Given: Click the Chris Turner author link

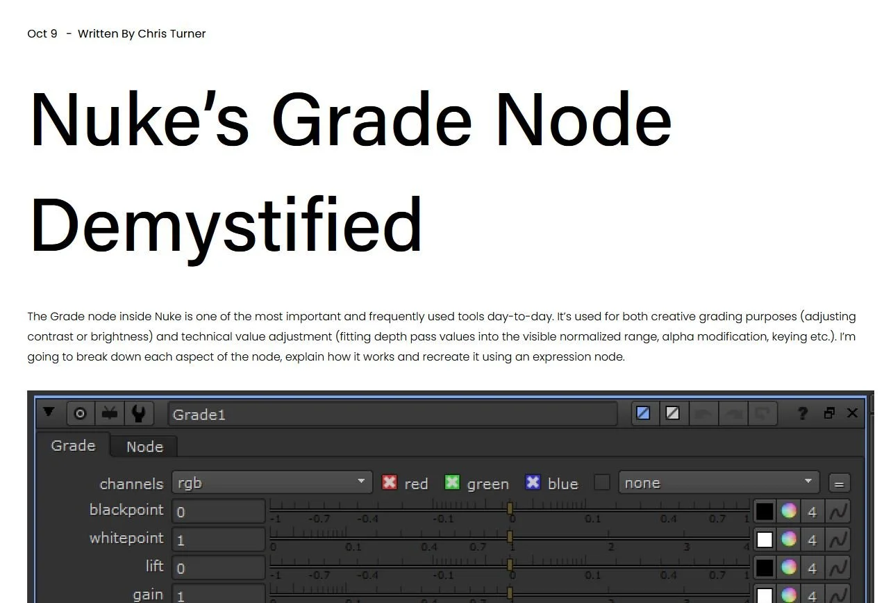Looking at the screenshot, I should click(x=172, y=33).
